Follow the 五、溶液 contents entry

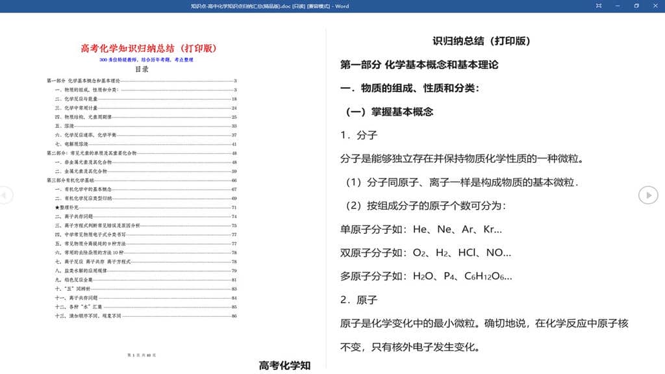coord(64,126)
